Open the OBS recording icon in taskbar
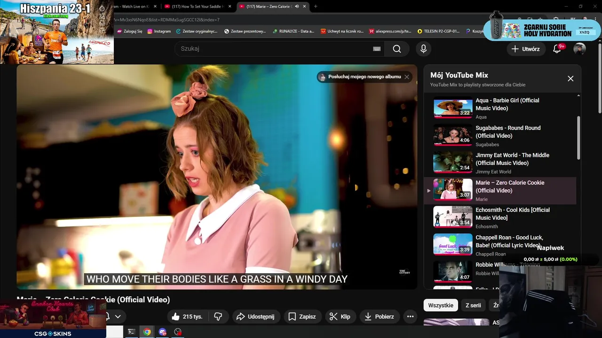Image resolution: width=602 pixels, height=338 pixels. coord(178,332)
